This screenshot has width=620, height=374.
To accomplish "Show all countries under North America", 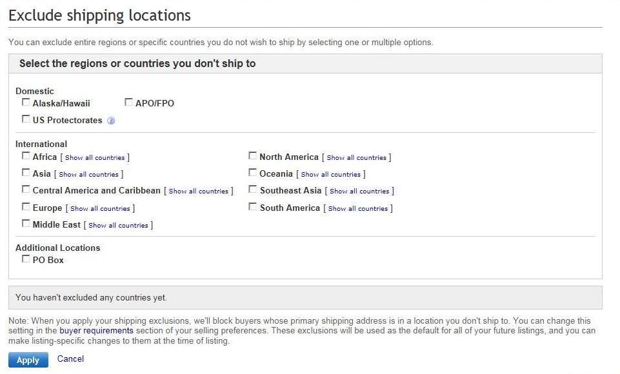I will (x=356, y=157).
